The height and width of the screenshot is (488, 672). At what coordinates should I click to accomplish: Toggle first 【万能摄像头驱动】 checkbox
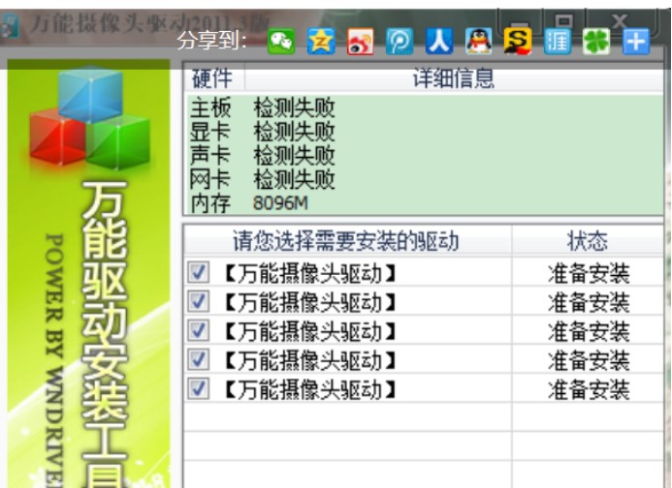(x=199, y=272)
